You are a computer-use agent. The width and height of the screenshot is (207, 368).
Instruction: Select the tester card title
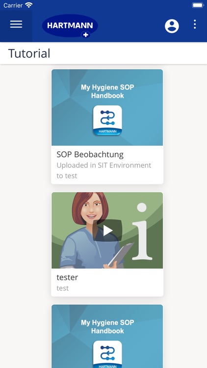tap(67, 277)
